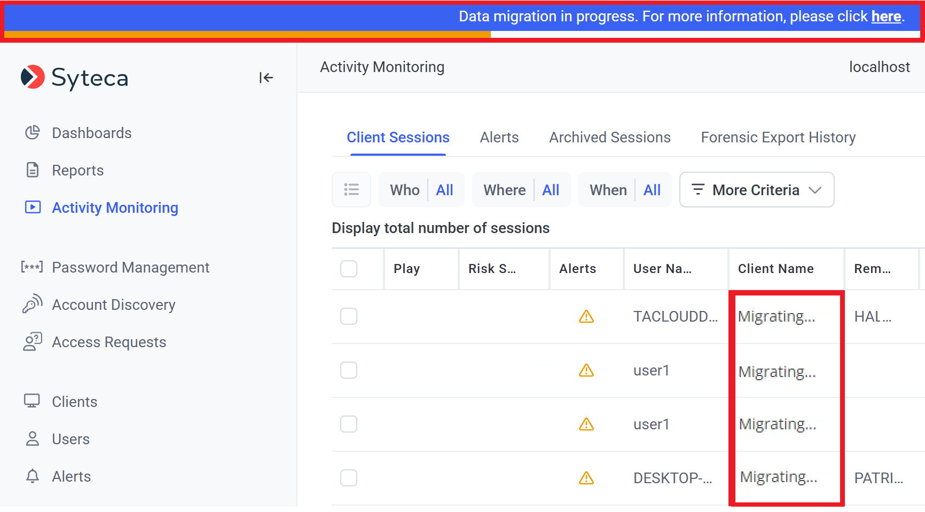Toggle the select-all checkbox in table header
The image size is (925, 512).
tap(349, 269)
